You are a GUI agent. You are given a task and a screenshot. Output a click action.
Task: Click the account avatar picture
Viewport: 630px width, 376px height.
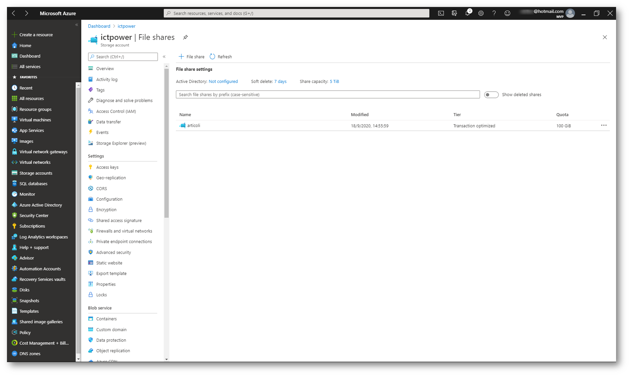[570, 13]
